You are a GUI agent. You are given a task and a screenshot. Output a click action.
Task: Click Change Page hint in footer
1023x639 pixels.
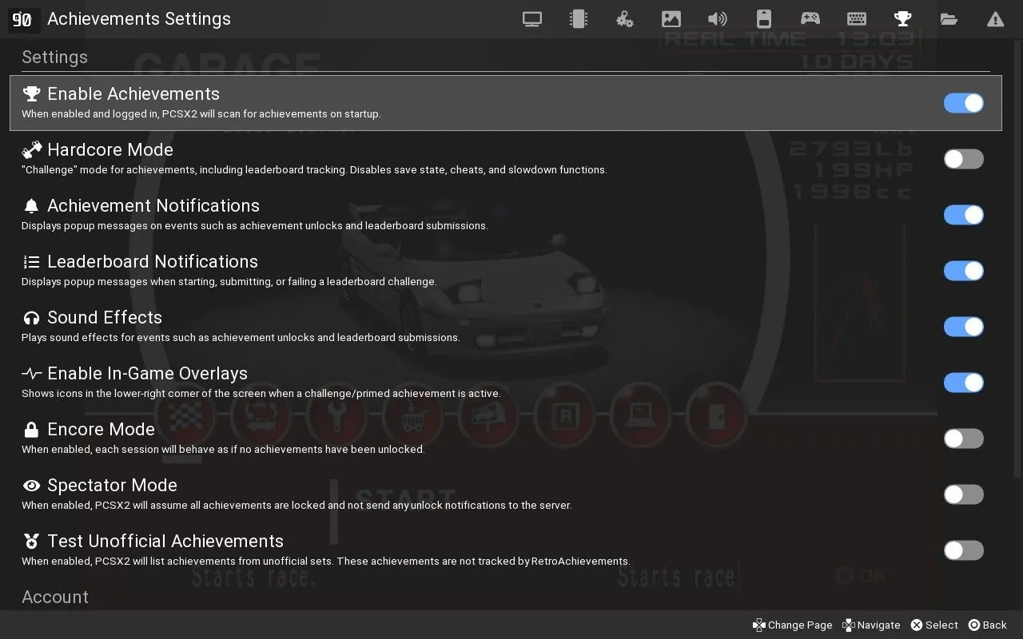click(793, 625)
